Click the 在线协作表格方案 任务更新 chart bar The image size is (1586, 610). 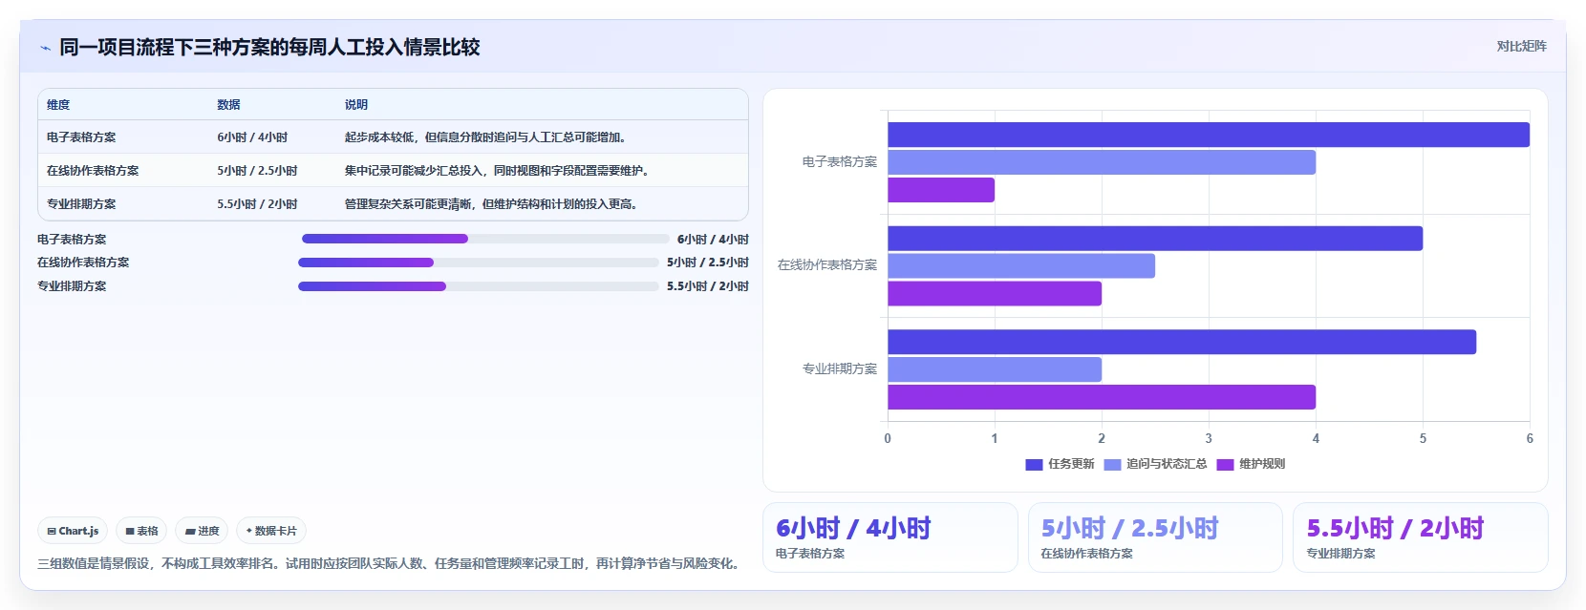(1155, 239)
